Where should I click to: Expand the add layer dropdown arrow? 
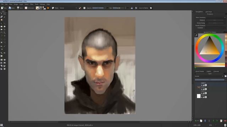point(198,121)
